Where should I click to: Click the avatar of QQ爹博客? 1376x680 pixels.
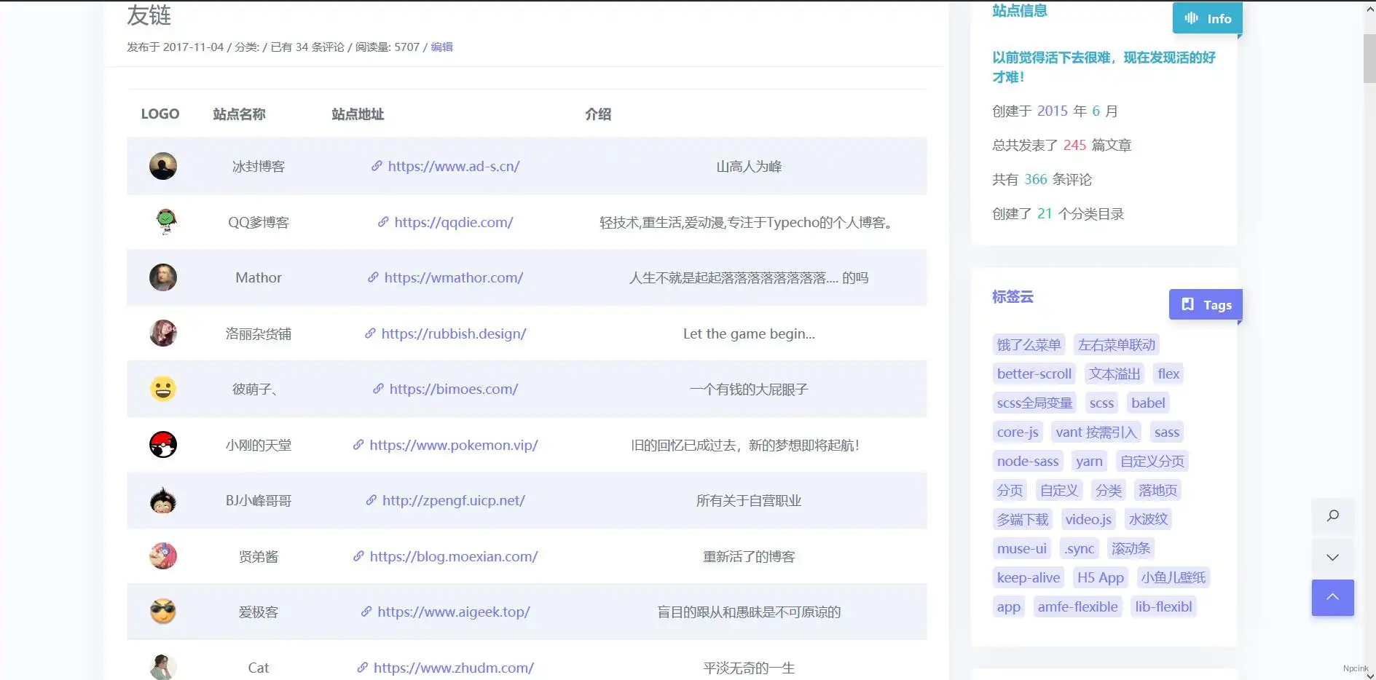click(163, 222)
